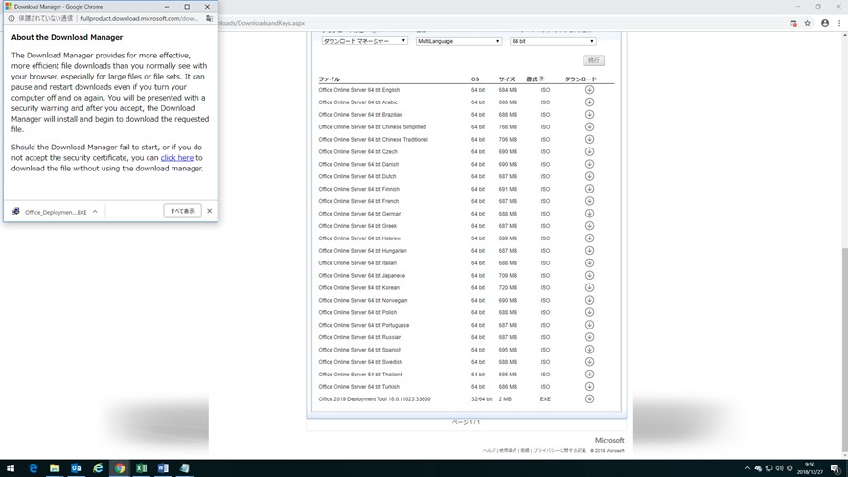Download Office Online Server 64 bit English
The image size is (848, 477).
pos(589,90)
